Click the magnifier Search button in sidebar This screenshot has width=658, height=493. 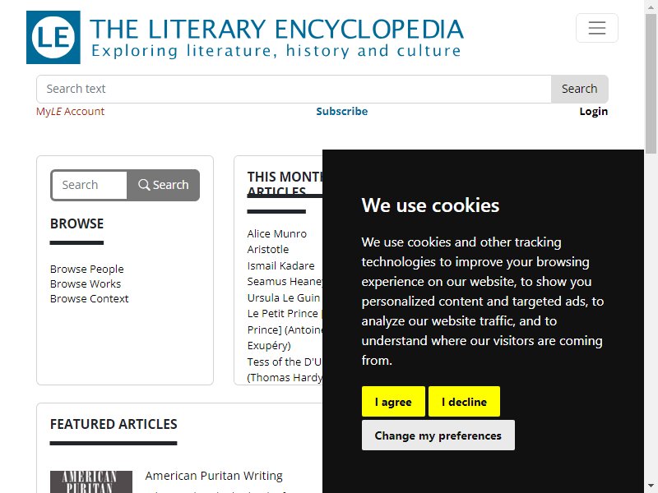click(163, 185)
